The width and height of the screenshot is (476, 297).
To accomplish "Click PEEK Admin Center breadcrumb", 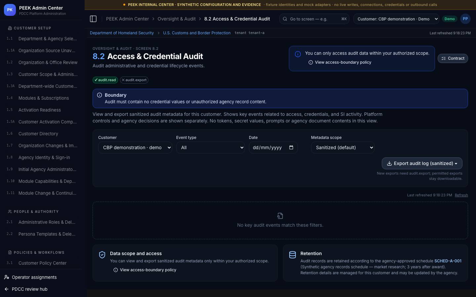I will [127, 19].
